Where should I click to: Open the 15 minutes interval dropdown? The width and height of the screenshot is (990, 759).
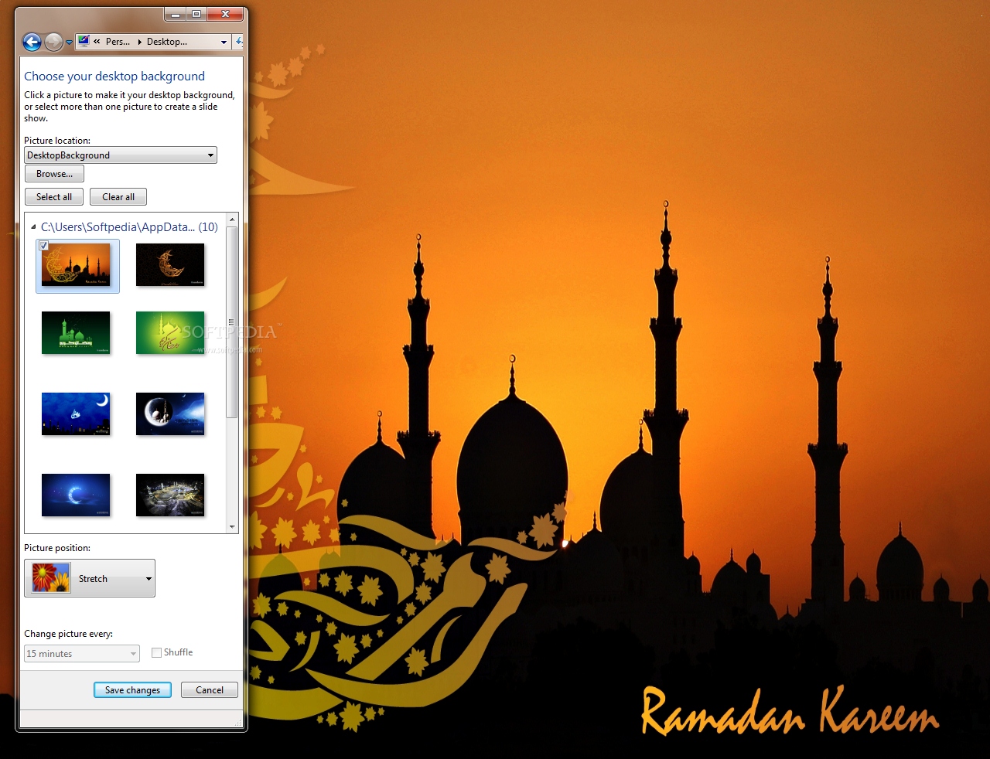coord(82,654)
